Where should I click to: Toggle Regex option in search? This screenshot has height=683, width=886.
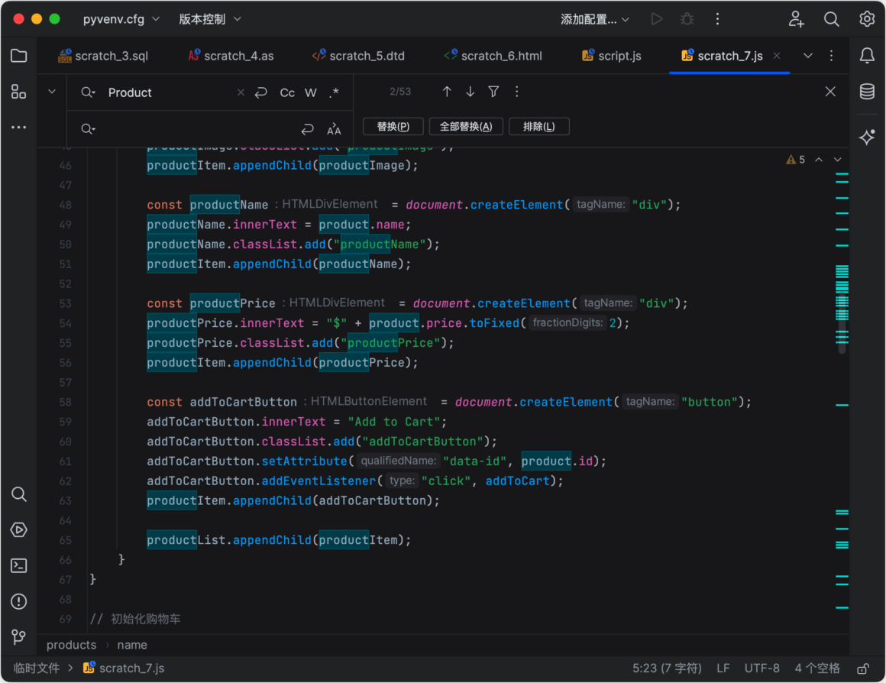click(334, 92)
